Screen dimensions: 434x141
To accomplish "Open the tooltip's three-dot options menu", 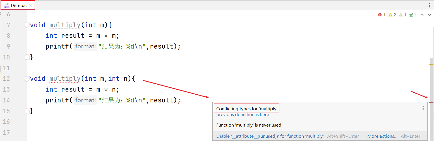I will [423, 109].
